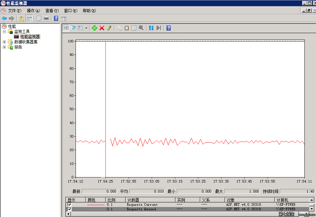Click the Paste Counter List clipboard icon
Viewport: 316px width, 217px height.
(127, 28)
